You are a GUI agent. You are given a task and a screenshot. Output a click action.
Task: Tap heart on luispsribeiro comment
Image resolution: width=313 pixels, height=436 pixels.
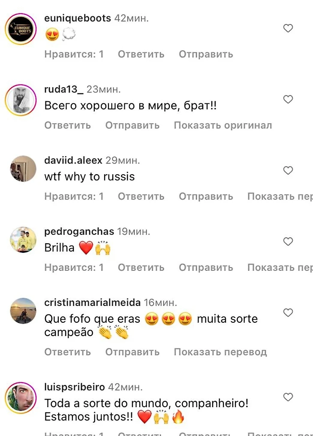[x=288, y=397]
